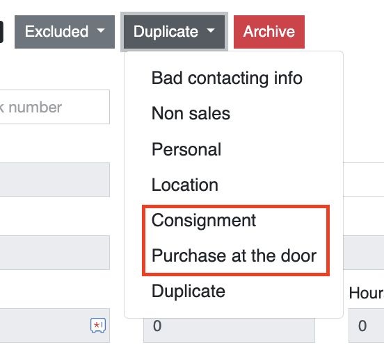Click the field containing the password icon

pos(54,326)
